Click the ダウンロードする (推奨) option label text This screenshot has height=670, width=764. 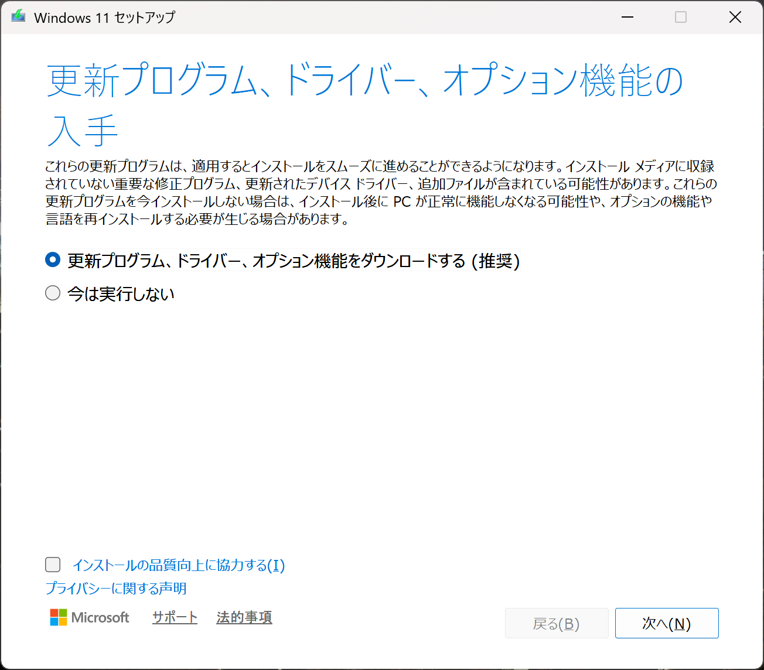tap(293, 261)
